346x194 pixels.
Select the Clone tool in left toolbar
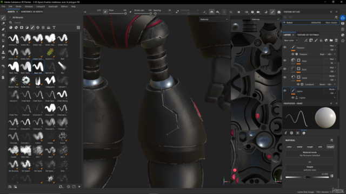(3, 52)
